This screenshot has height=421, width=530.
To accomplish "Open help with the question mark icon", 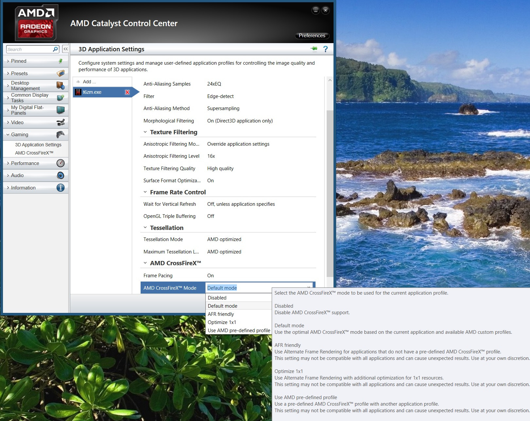I will (x=325, y=49).
